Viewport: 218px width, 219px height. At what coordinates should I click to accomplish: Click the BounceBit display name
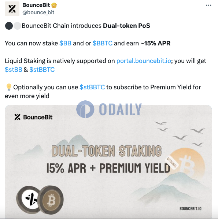point(36,5)
